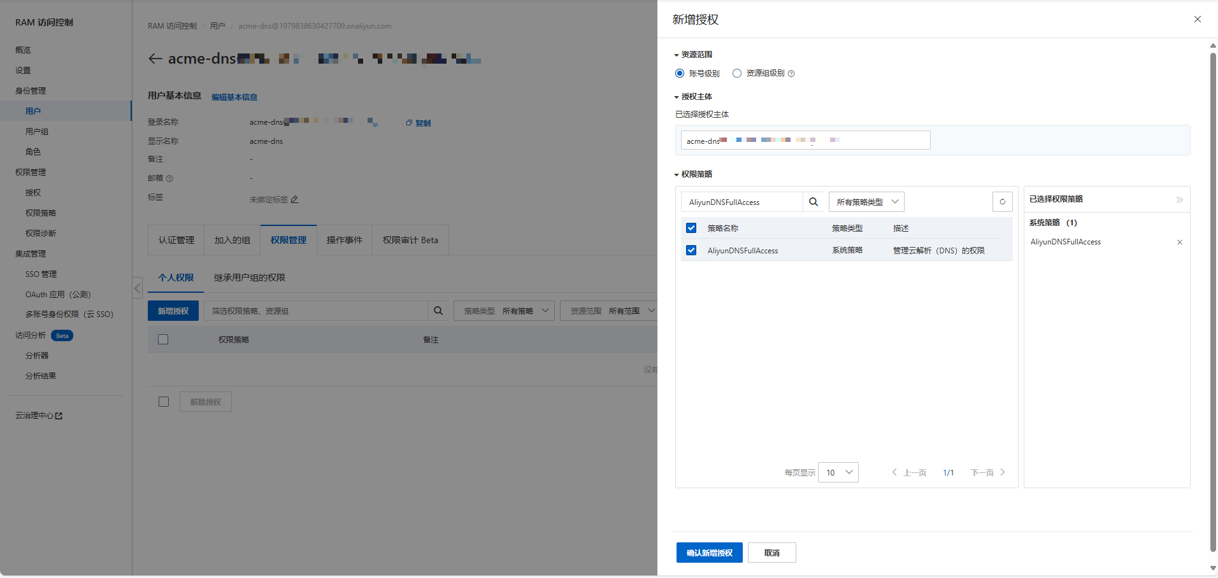Click the 确认新增授权 button

click(x=709, y=553)
